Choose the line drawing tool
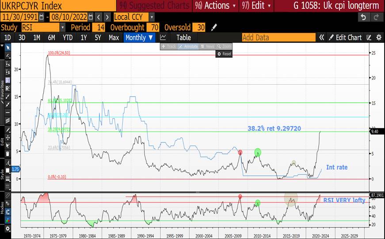 click(x=8, y=56)
